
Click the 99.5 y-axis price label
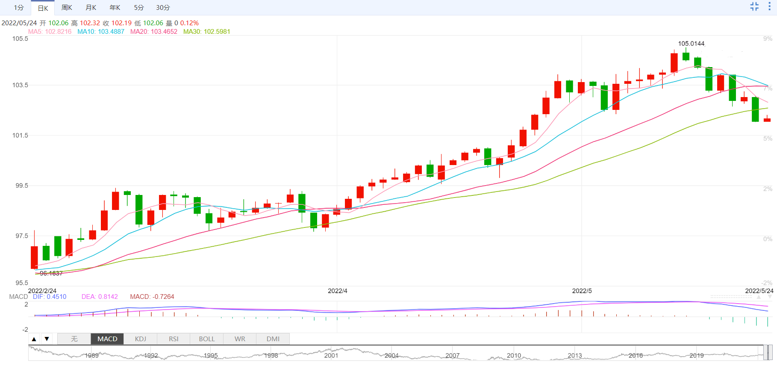tap(22, 186)
